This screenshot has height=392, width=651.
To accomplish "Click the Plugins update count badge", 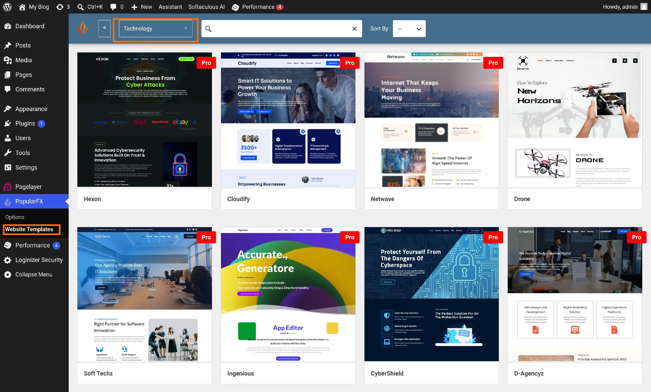I will [x=41, y=124].
